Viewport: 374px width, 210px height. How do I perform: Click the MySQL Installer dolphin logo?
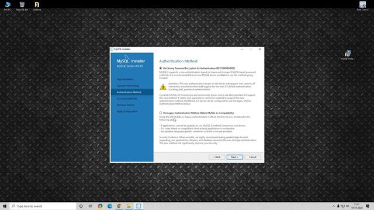coord(127,57)
